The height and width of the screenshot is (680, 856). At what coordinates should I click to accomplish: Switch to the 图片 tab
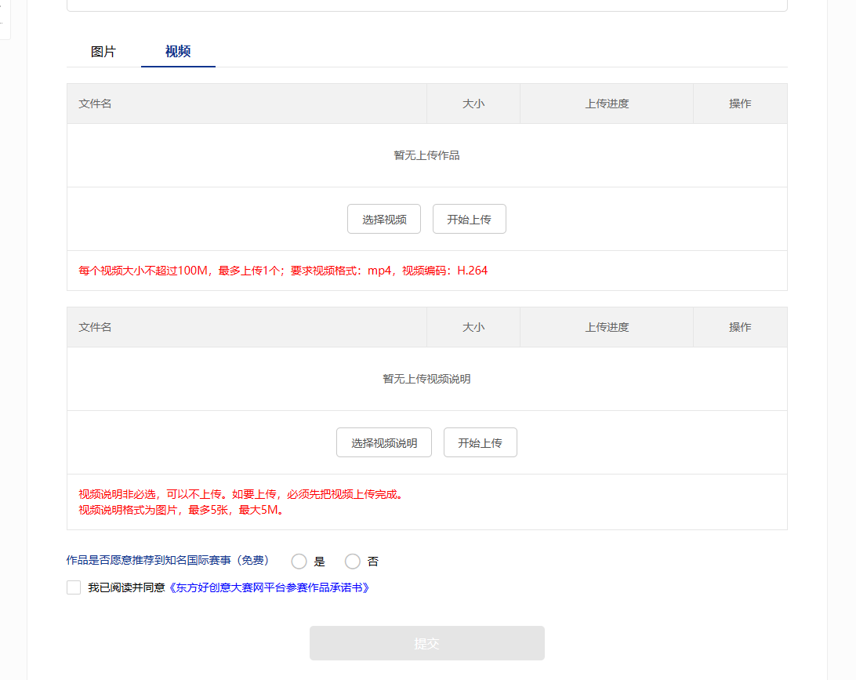click(104, 52)
